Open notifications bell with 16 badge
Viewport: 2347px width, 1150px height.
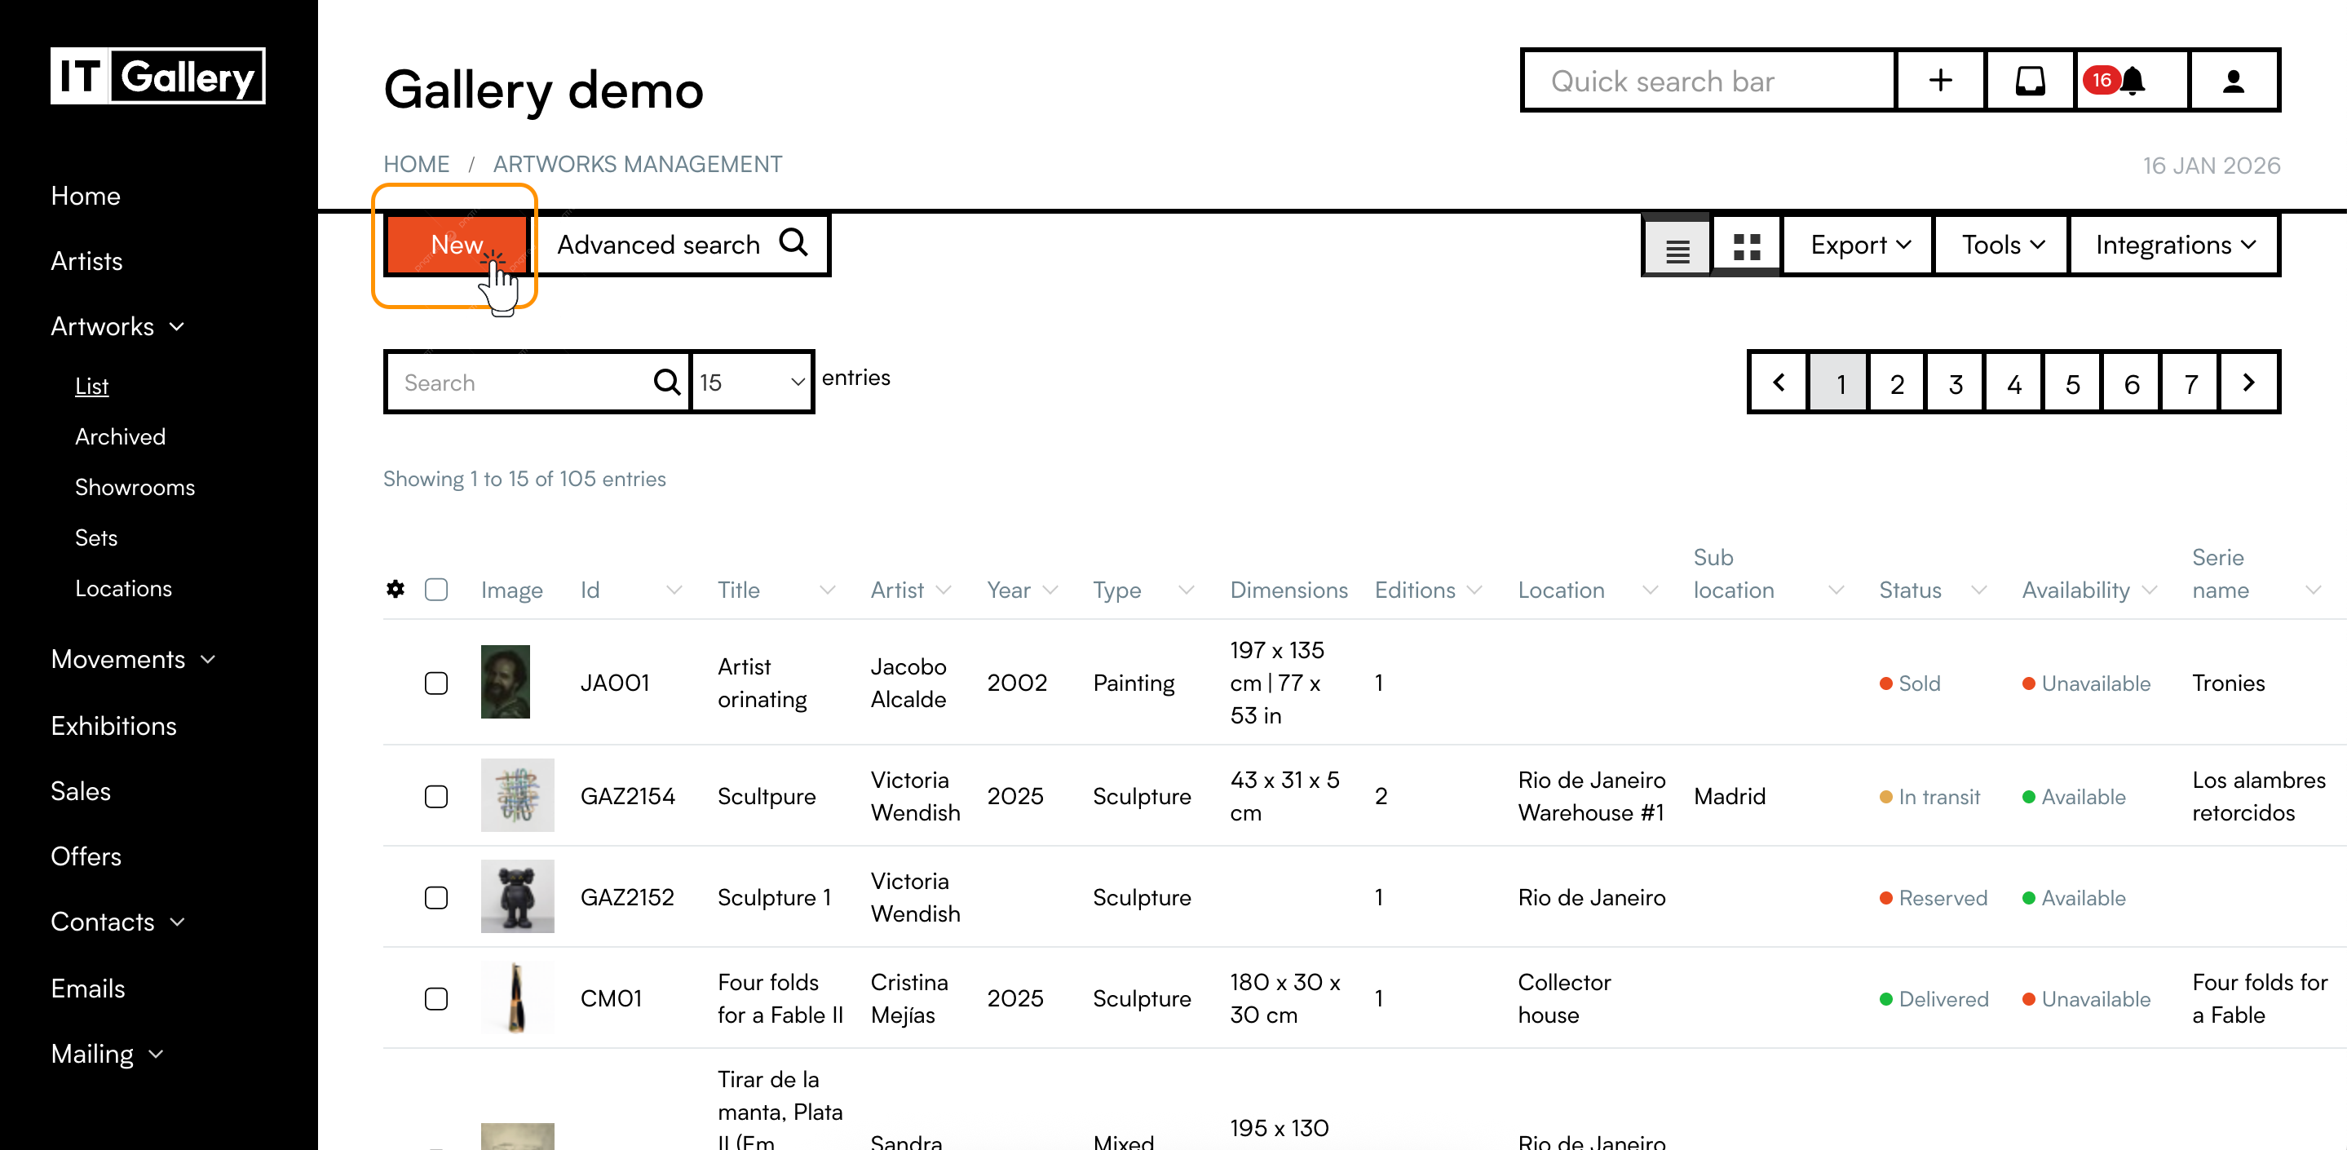[2131, 81]
